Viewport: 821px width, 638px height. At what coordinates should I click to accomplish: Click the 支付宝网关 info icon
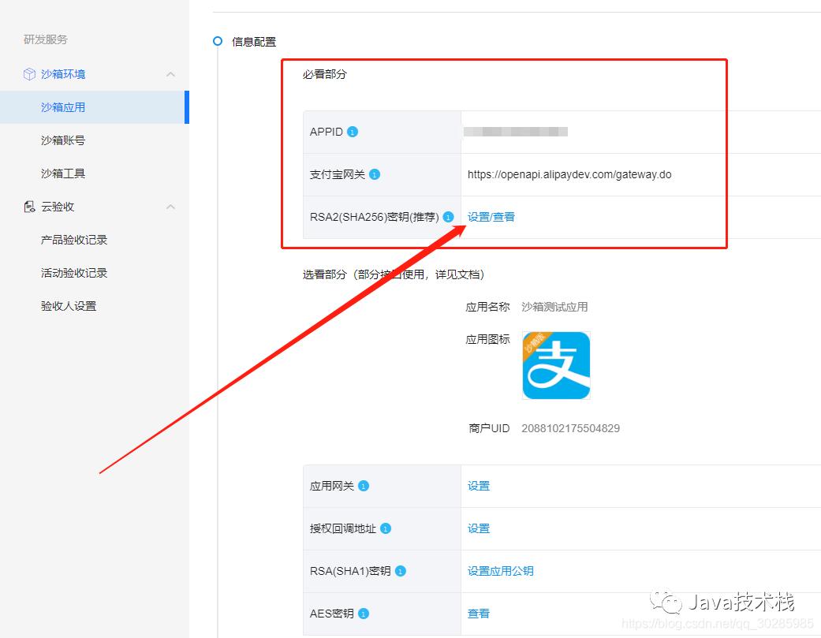coord(375,174)
